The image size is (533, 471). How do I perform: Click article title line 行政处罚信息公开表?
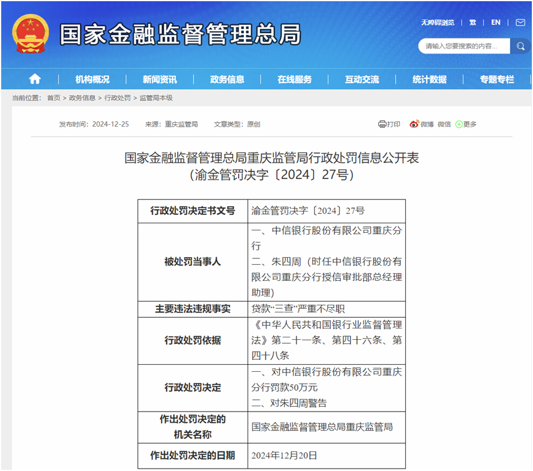tap(272, 158)
